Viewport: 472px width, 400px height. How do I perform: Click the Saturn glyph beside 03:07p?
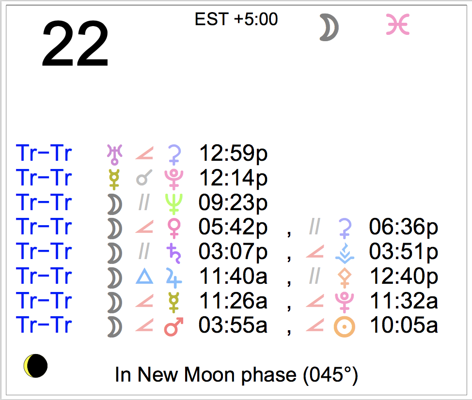pyautogui.click(x=173, y=252)
